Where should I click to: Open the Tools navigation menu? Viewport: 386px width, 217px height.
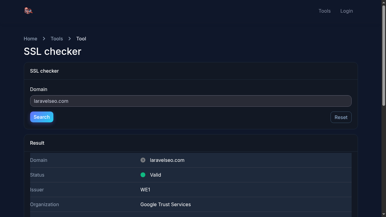pyautogui.click(x=324, y=11)
